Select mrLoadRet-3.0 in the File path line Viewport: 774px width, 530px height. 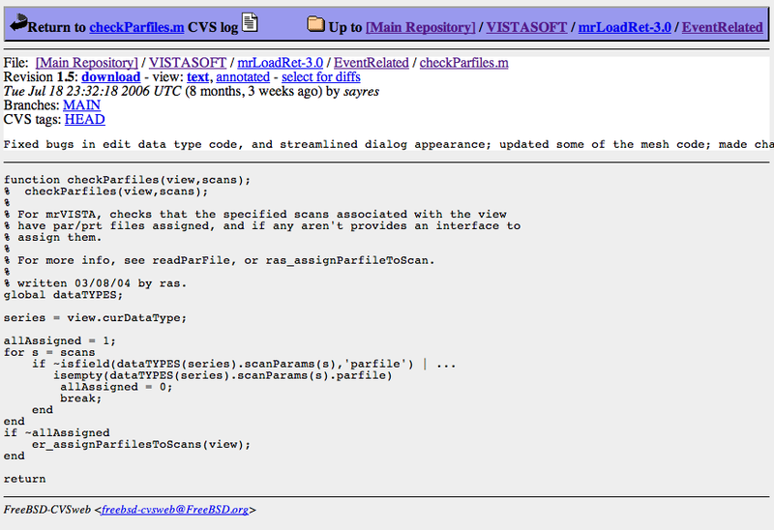[281, 63]
